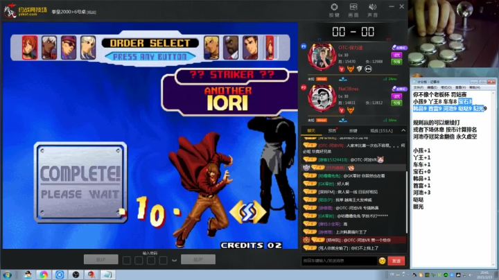Click the red 发送 send button

coord(396,261)
